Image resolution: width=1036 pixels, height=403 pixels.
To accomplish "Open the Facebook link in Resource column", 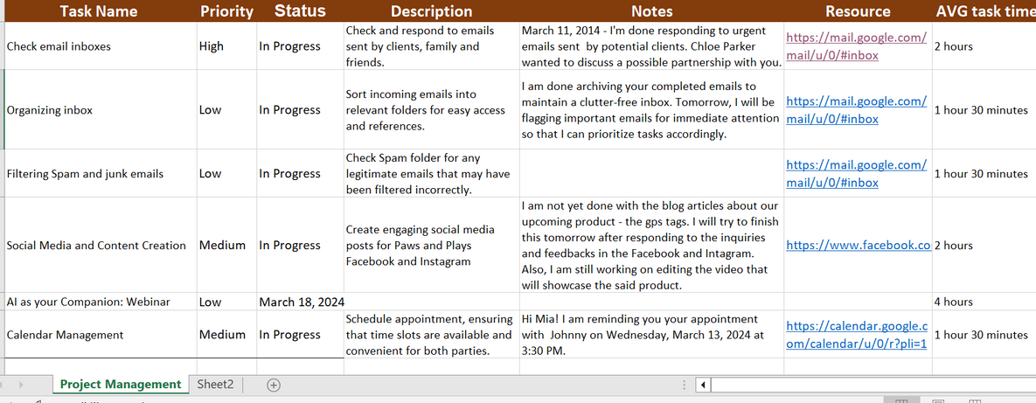I will pyautogui.click(x=857, y=246).
